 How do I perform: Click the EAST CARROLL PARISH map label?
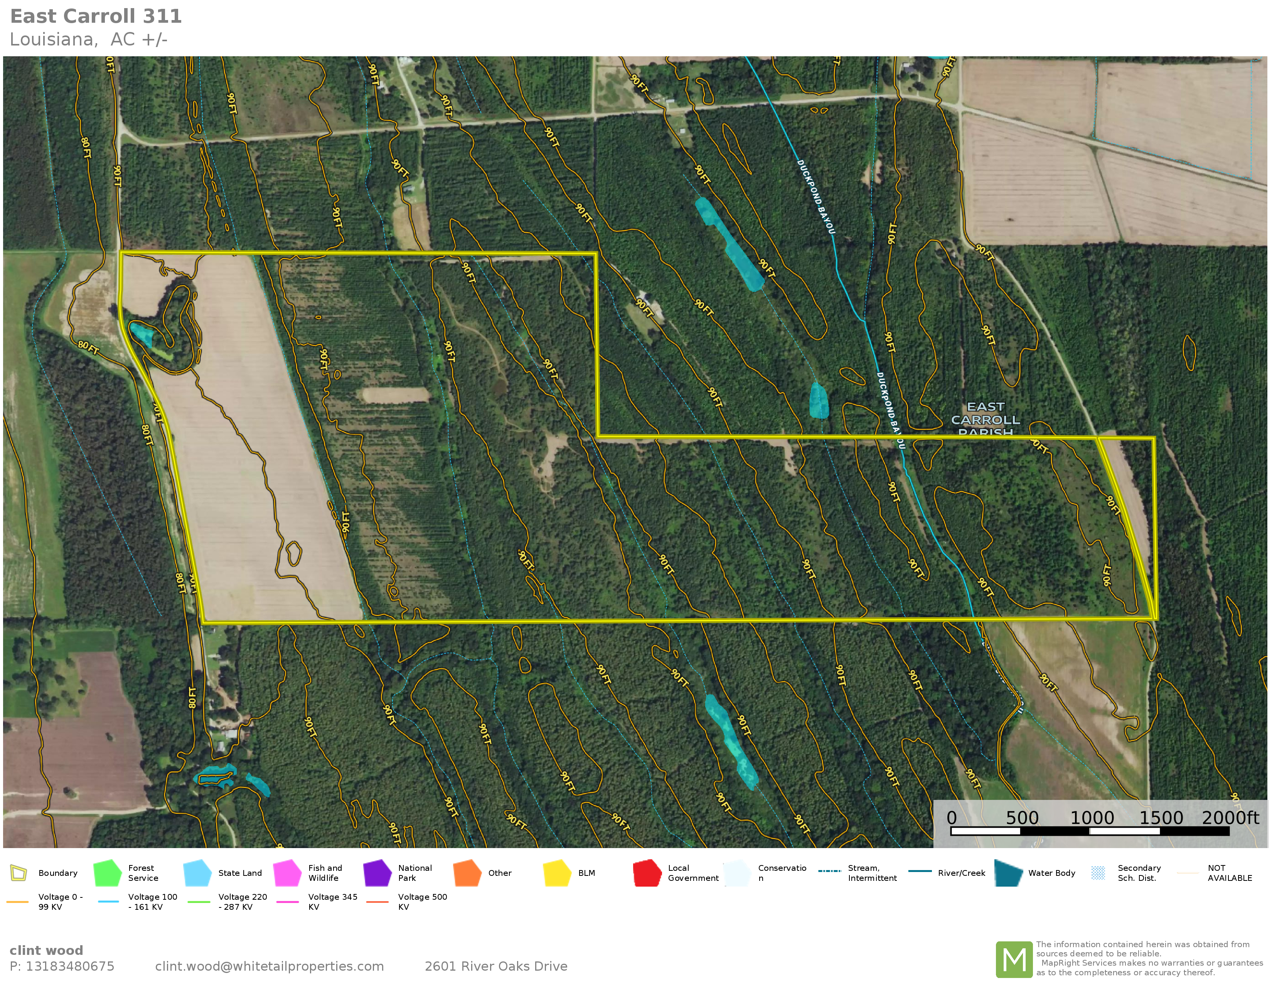coord(986,419)
